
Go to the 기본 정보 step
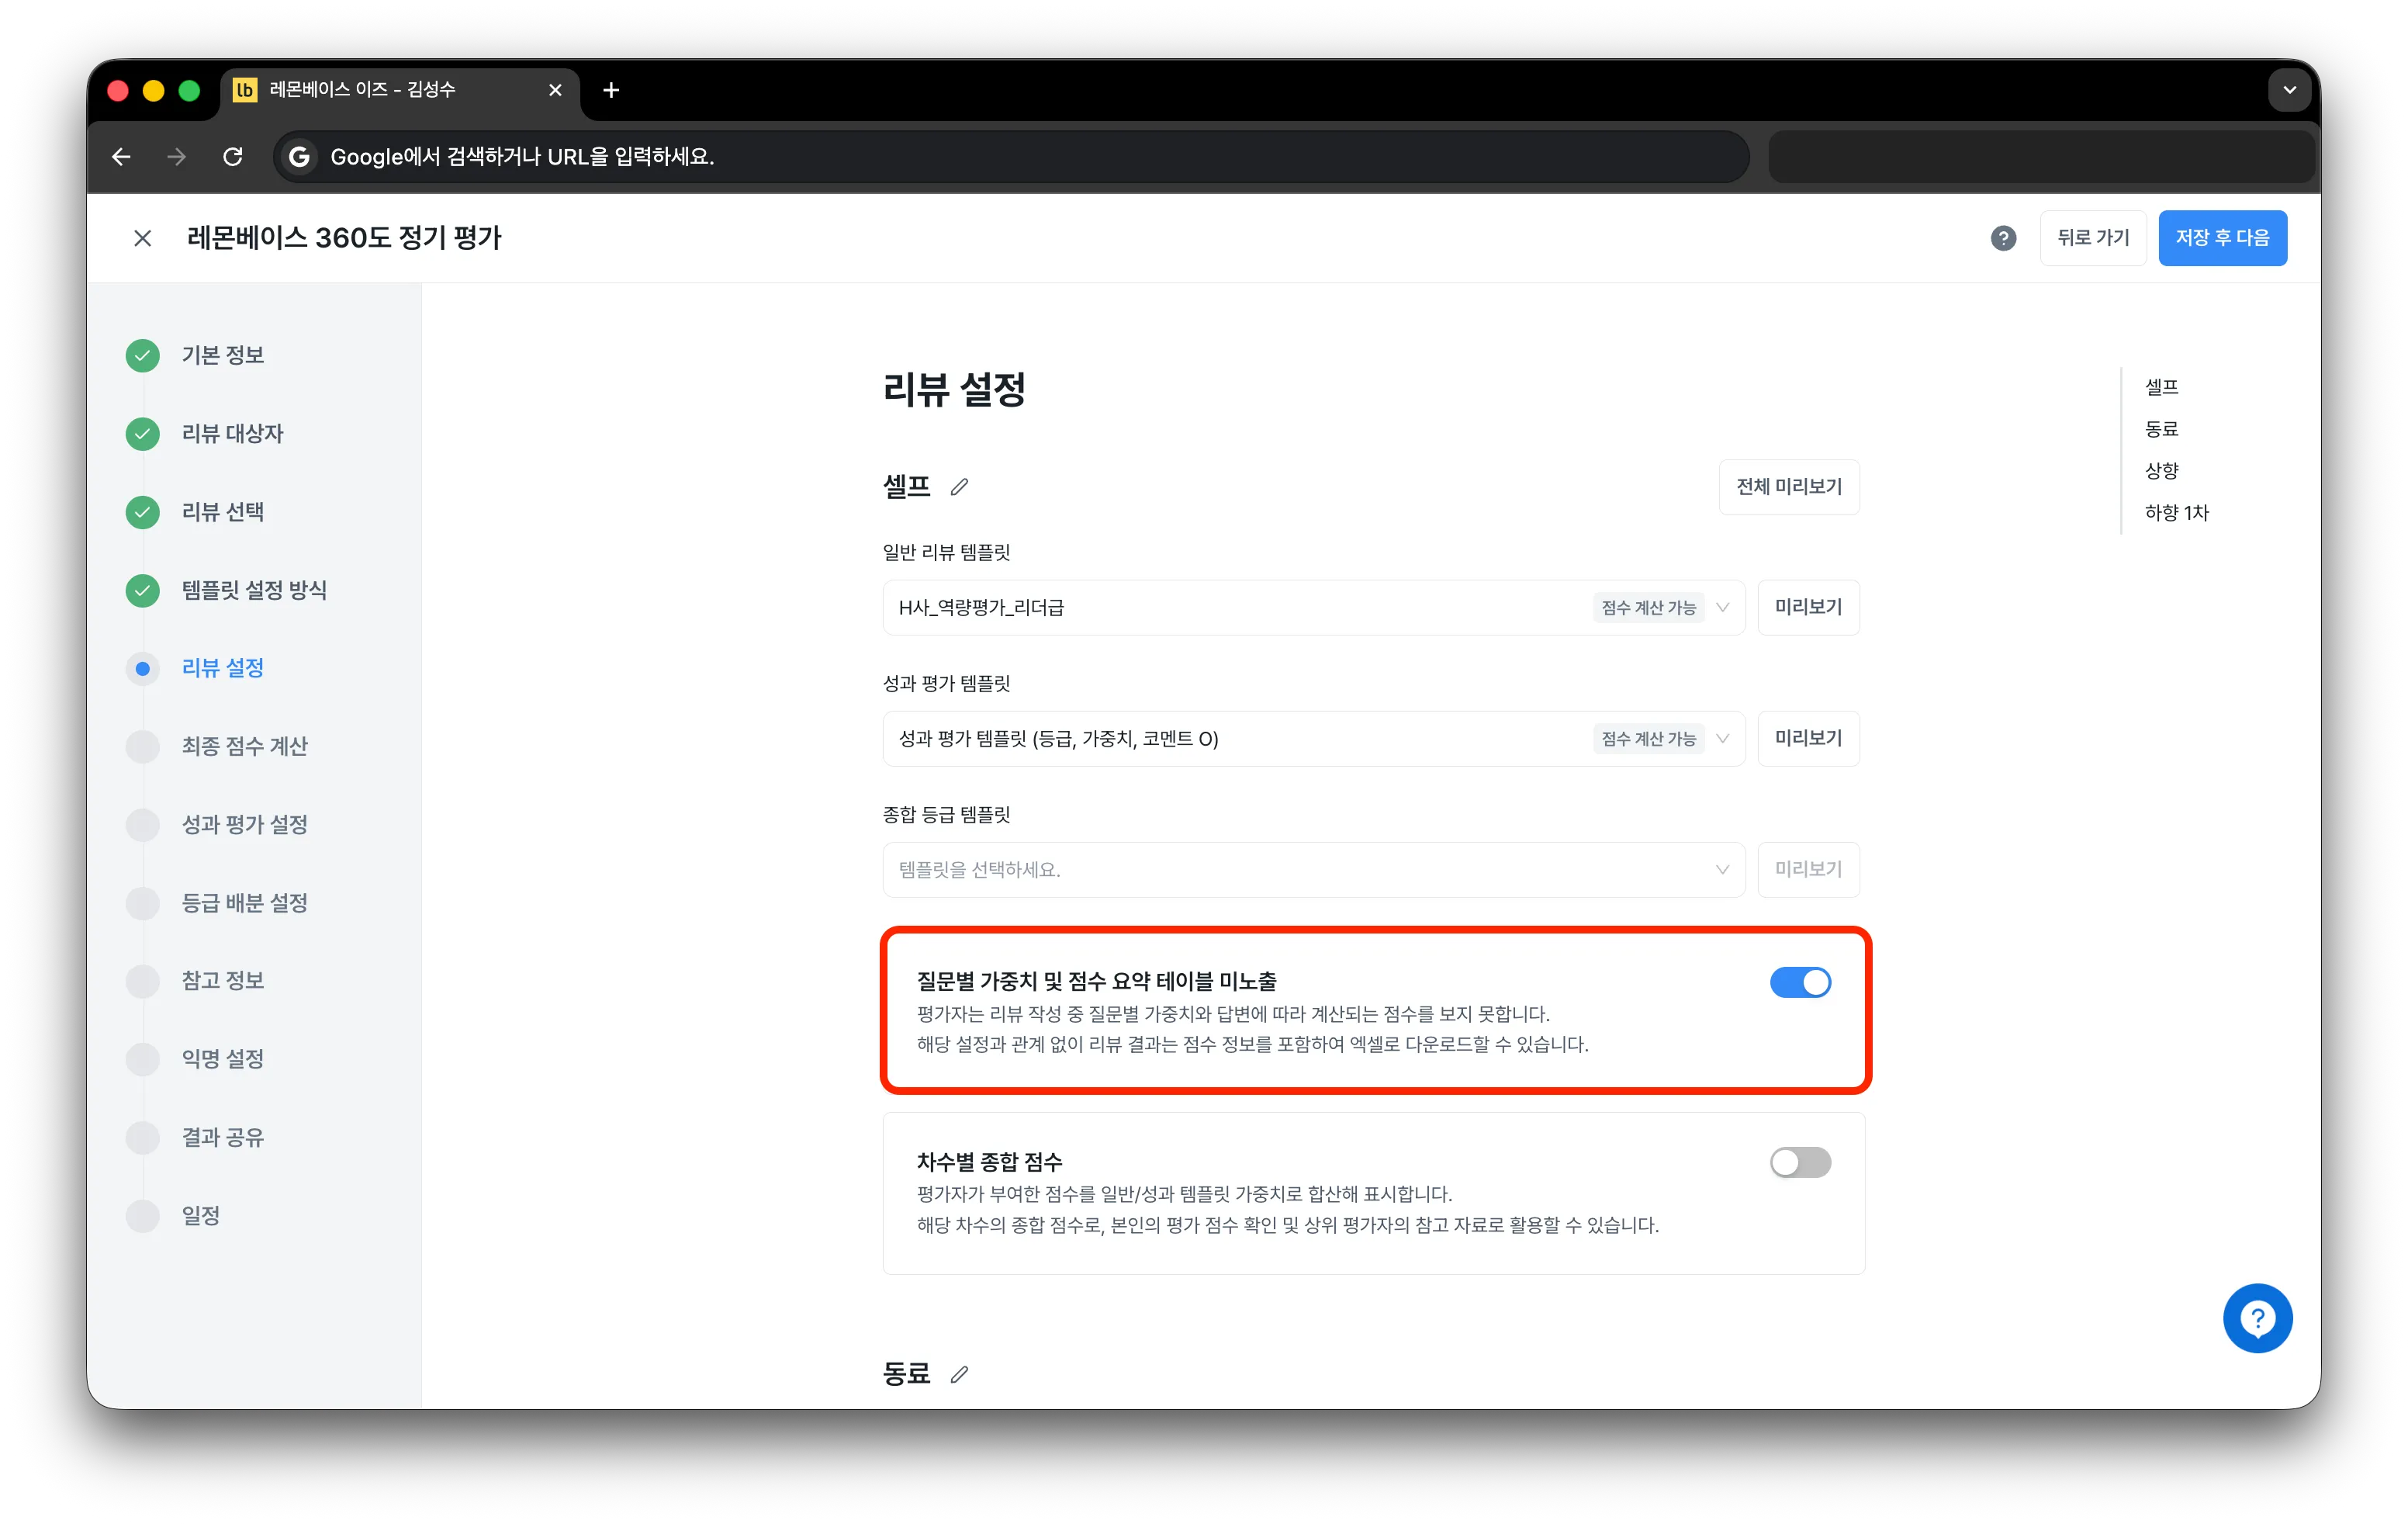pos(222,355)
